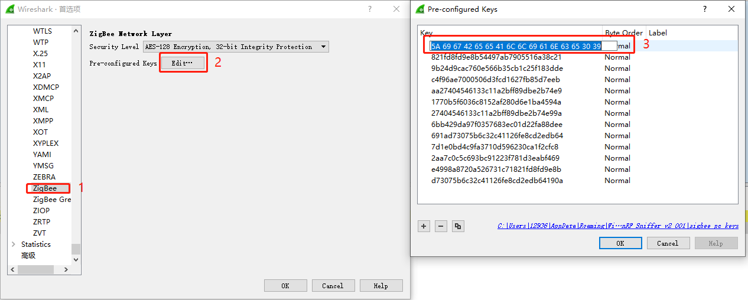Select ZigBee Gre... protocol entry
This screenshot has height=300, width=748.
[52, 199]
